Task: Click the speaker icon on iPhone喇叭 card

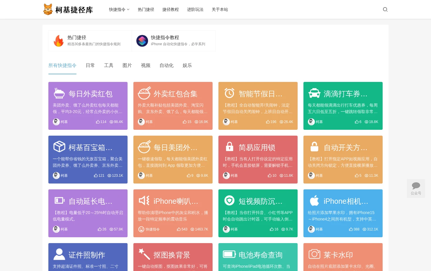Action: coord(144,201)
